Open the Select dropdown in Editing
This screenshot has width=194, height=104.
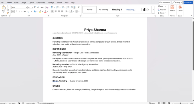coord(162,13)
